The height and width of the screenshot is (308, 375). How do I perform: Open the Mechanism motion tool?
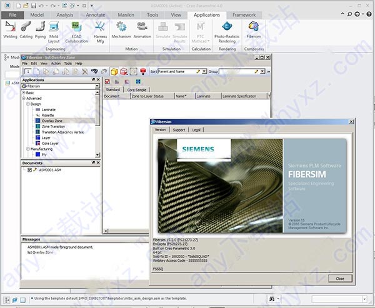point(121,29)
